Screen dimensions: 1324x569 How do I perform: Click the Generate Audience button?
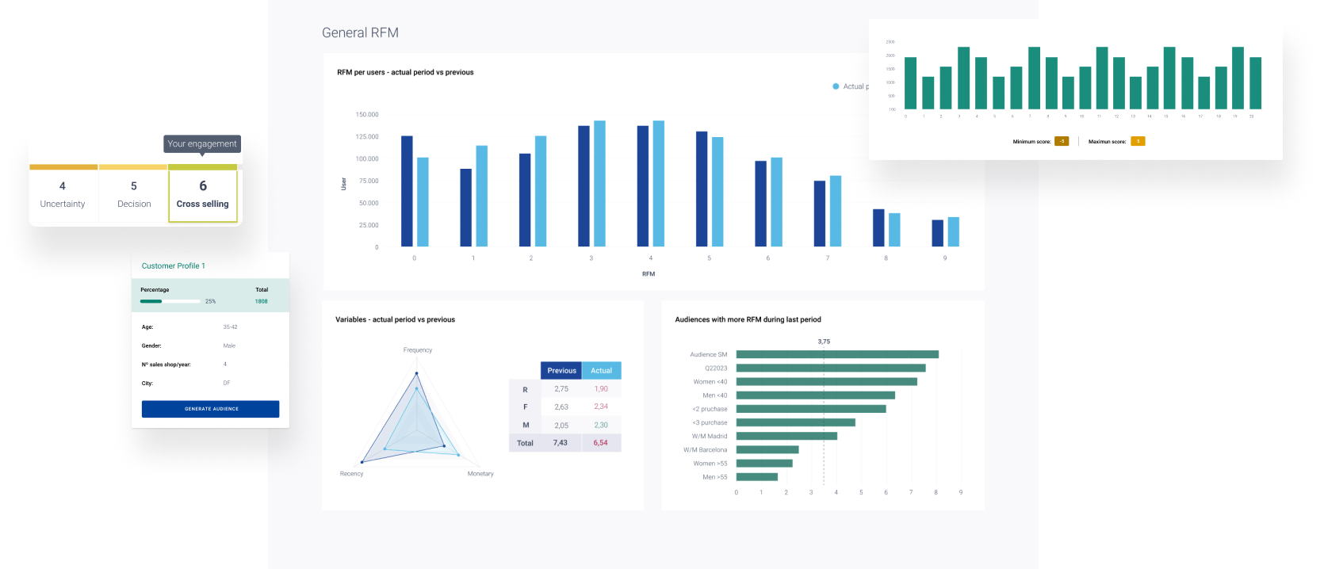(x=210, y=409)
